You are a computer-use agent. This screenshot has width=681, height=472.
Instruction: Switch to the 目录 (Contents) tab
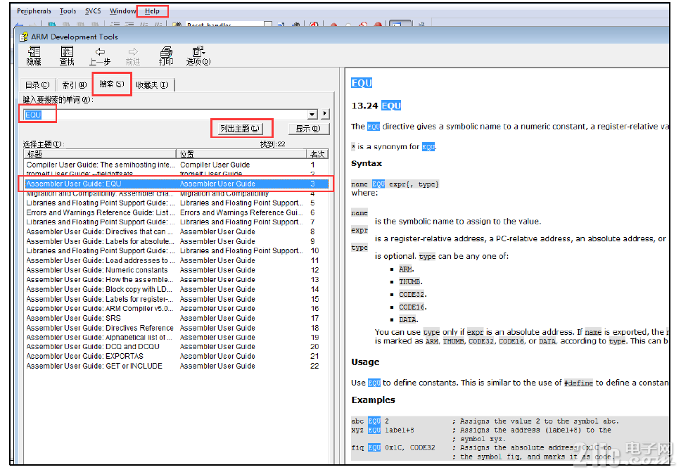(x=37, y=85)
